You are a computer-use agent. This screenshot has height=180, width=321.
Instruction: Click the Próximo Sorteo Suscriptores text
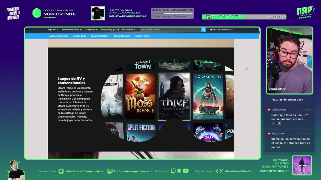click(275, 163)
